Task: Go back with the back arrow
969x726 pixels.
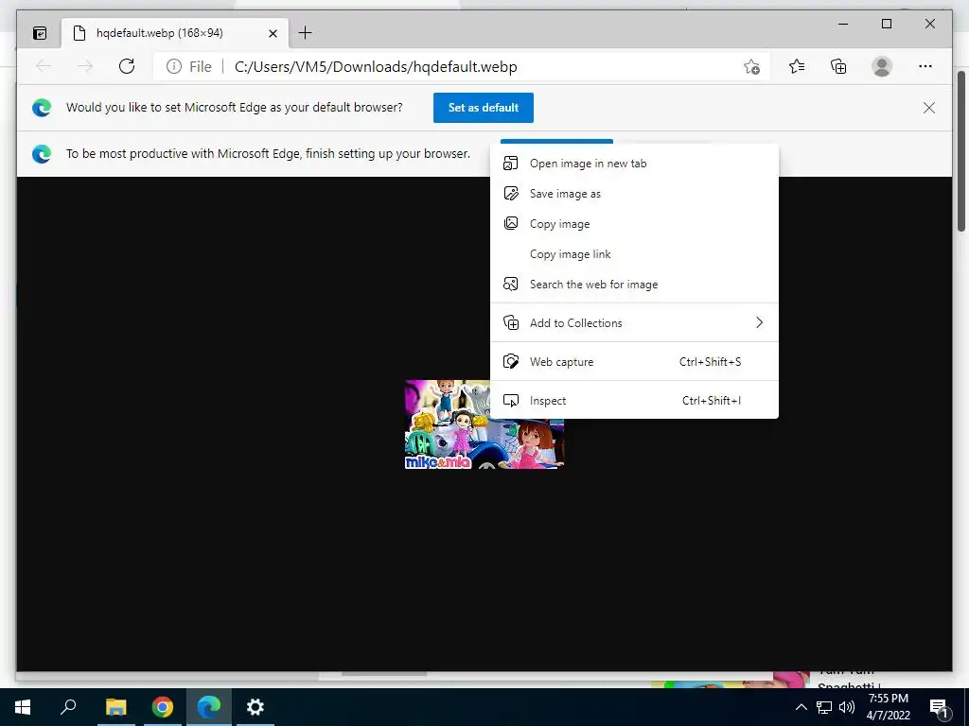Action: [44, 66]
